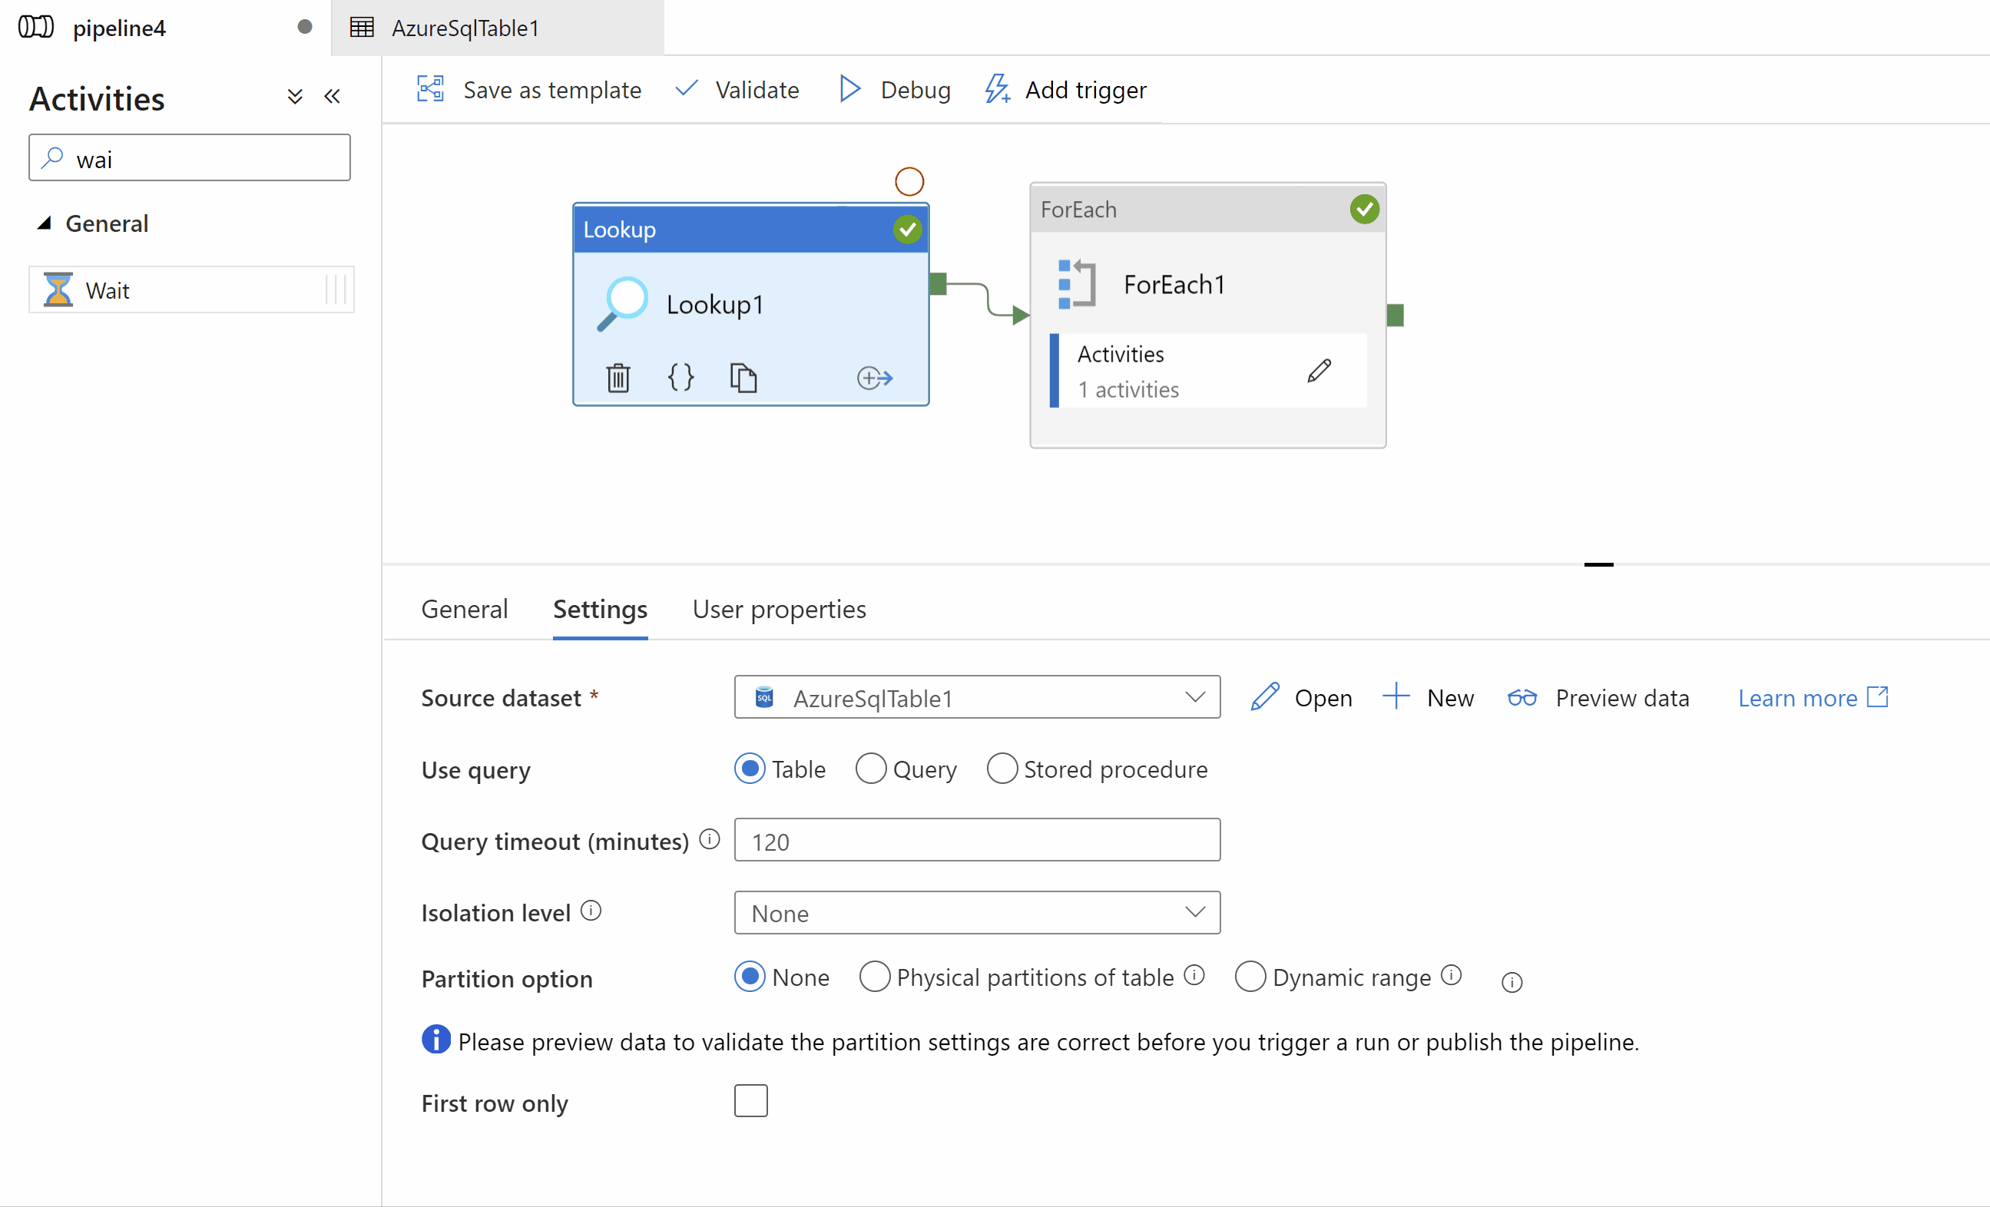The image size is (1990, 1207).
Task: Click the green validation check on ForEach
Action: (x=1364, y=210)
